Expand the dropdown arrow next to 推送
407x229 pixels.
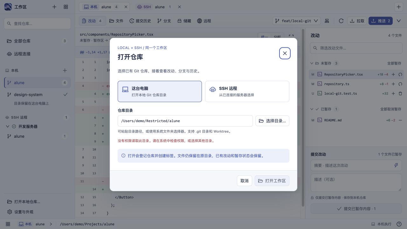point(398,21)
